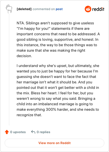Click the final "recognize that." line
Screen dimensions: 109x152
pyautogui.click(x=29, y=115)
